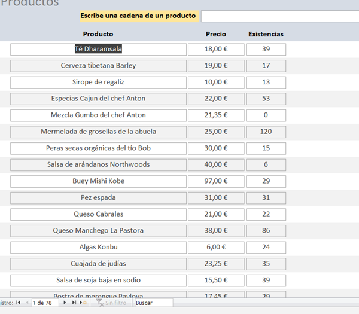Click the Producto column header
This screenshot has width=359, height=314.
click(98, 34)
